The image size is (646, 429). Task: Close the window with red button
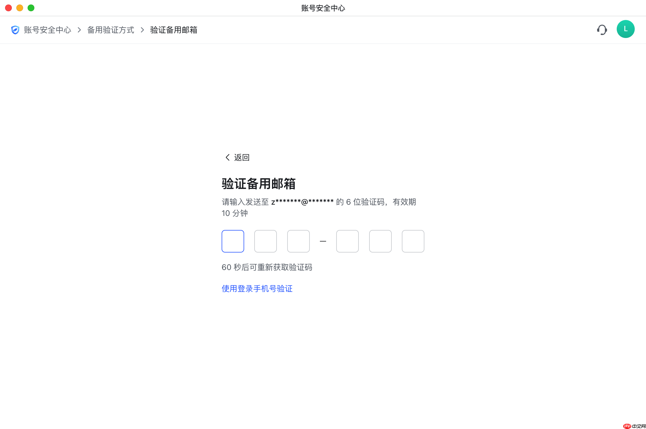8,8
